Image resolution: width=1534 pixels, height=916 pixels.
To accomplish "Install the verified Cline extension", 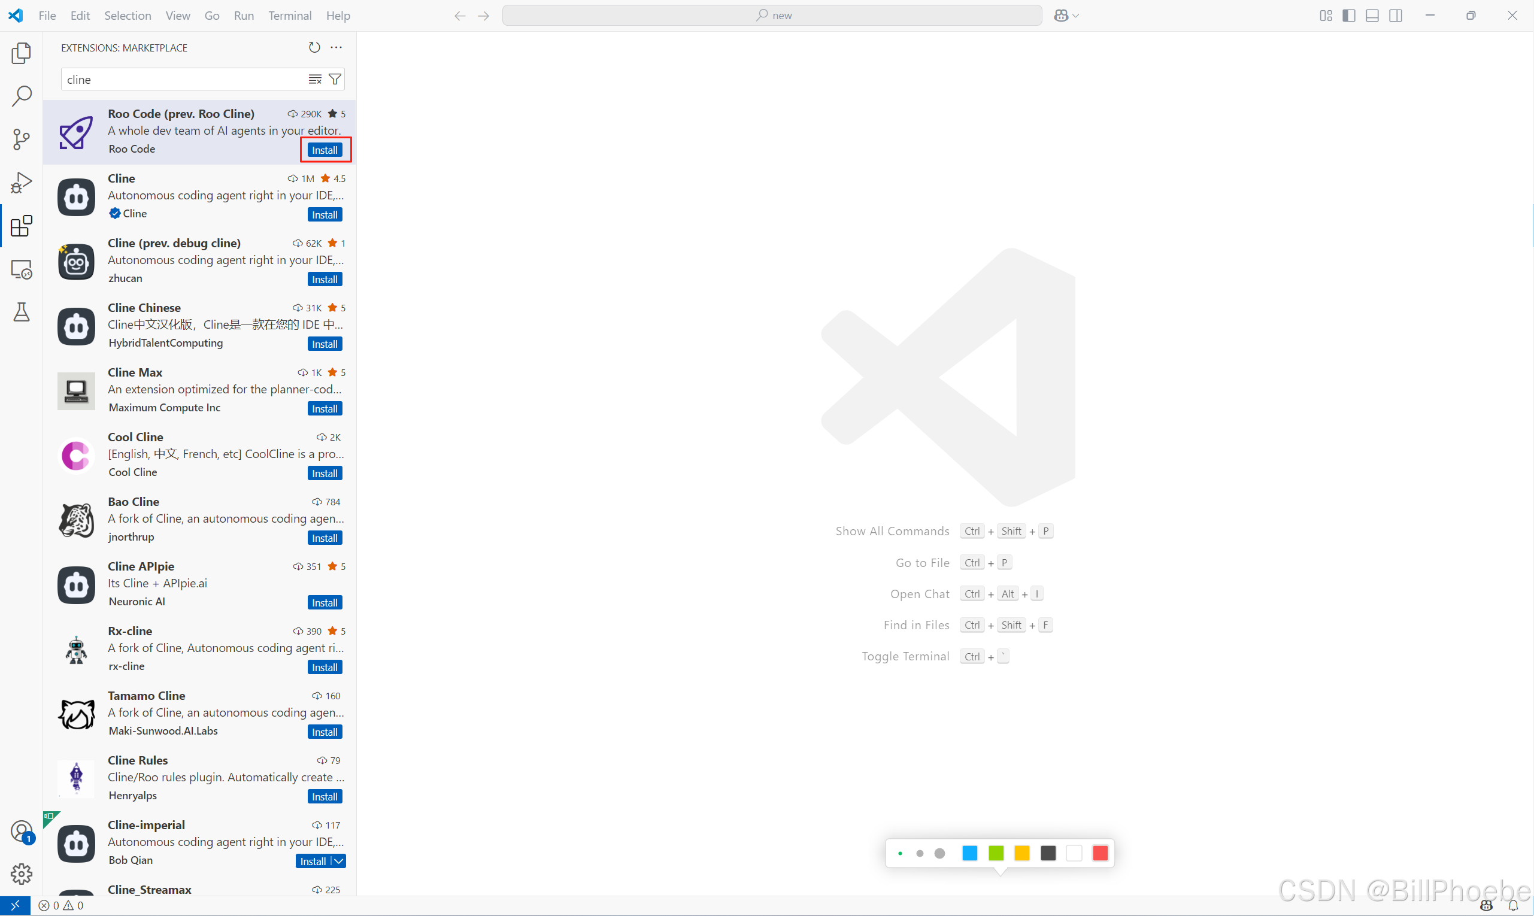I will (x=325, y=215).
